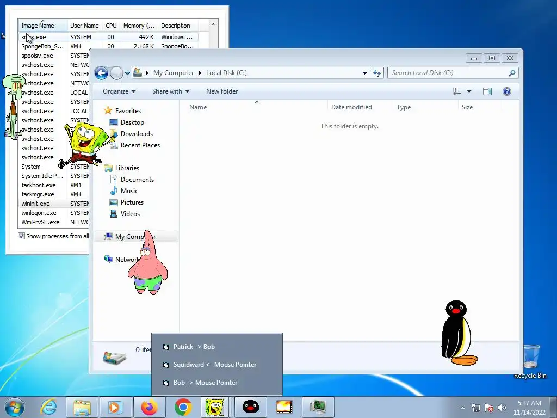This screenshot has width=557, height=418.
Task: Open Google Chrome from the taskbar
Action: coord(183,407)
